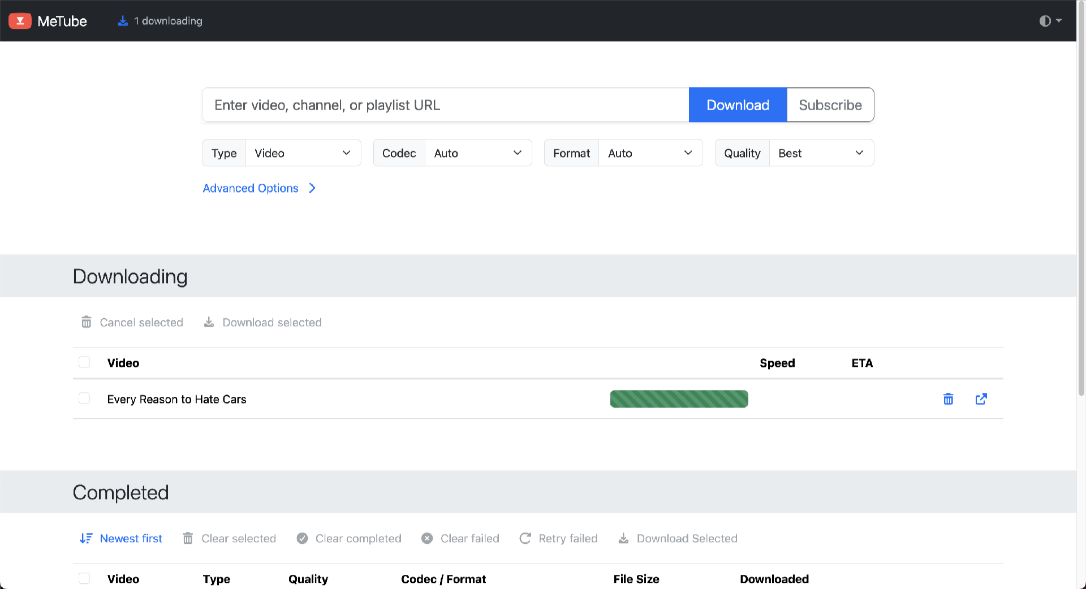This screenshot has width=1086, height=589.
Task: Click Download Selected in Completed section
Action: coord(678,538)
